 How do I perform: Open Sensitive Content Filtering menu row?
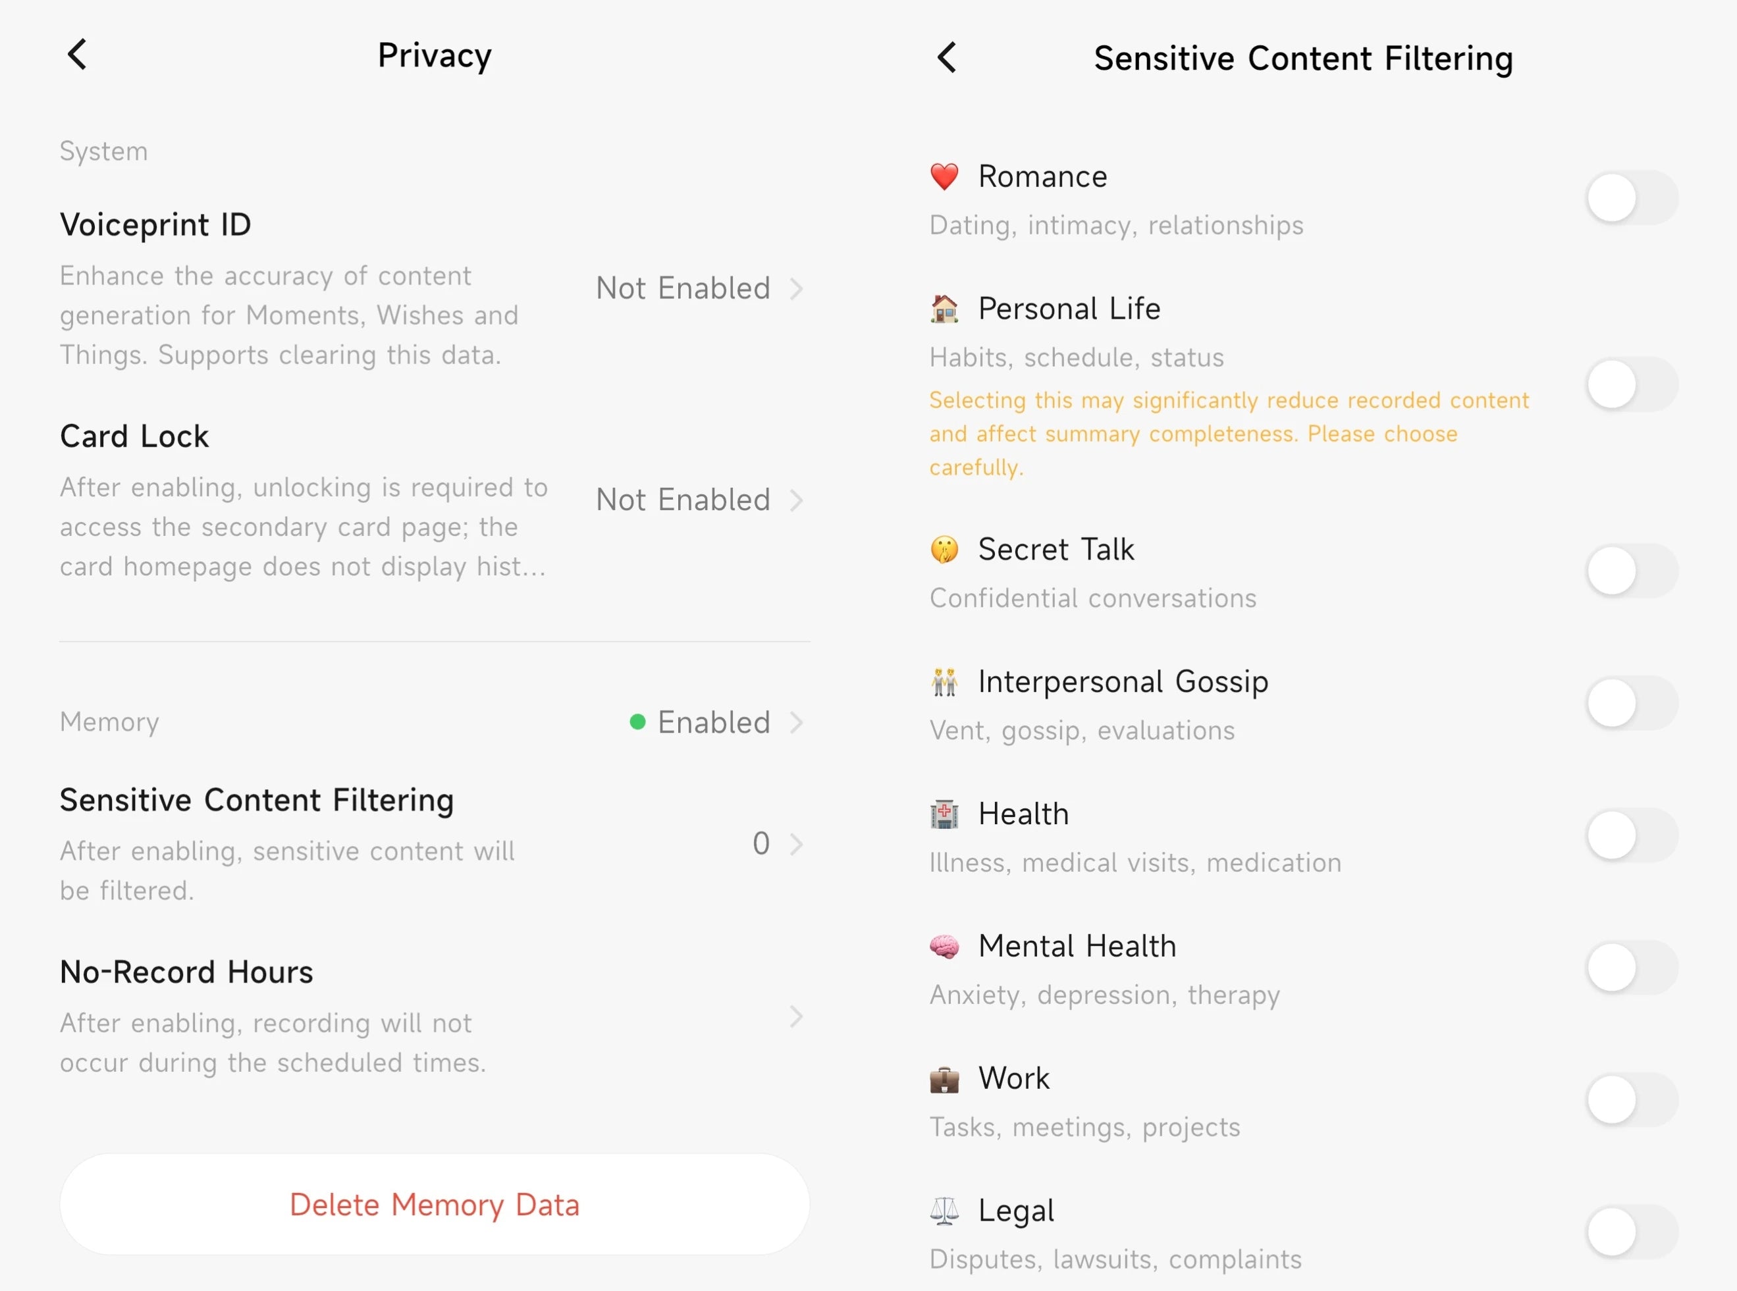click(x=434, y=844)
